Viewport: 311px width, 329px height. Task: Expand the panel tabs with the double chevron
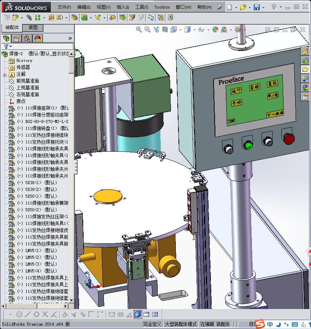(x=70, y=38)
